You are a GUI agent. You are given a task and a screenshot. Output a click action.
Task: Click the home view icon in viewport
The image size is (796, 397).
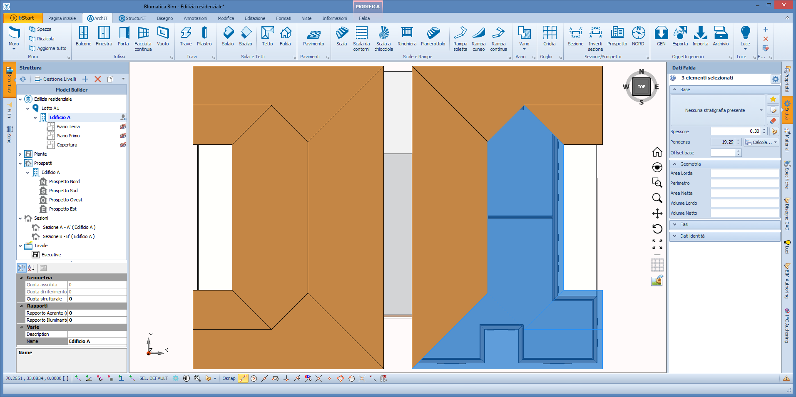657,152
